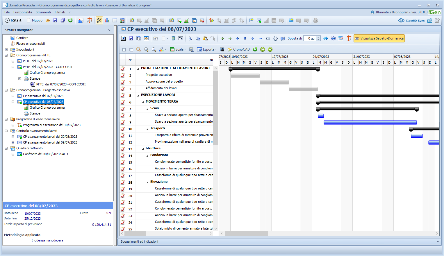Click the green refresh icon beside Nuovo
444x256 pixels.
70,20
